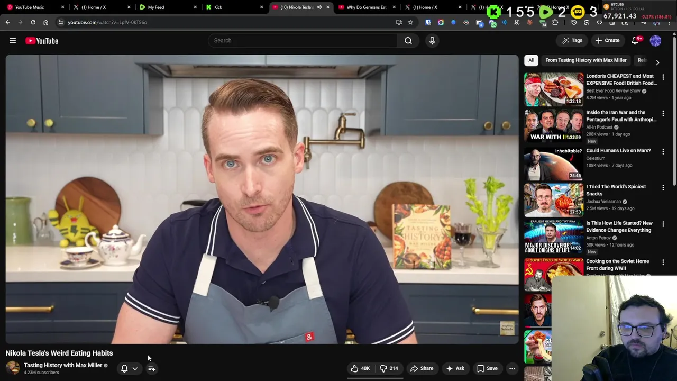Close the Nikola Tesla tab
The width and height of the screenshot is (677, 381).
tap(327, 7)
